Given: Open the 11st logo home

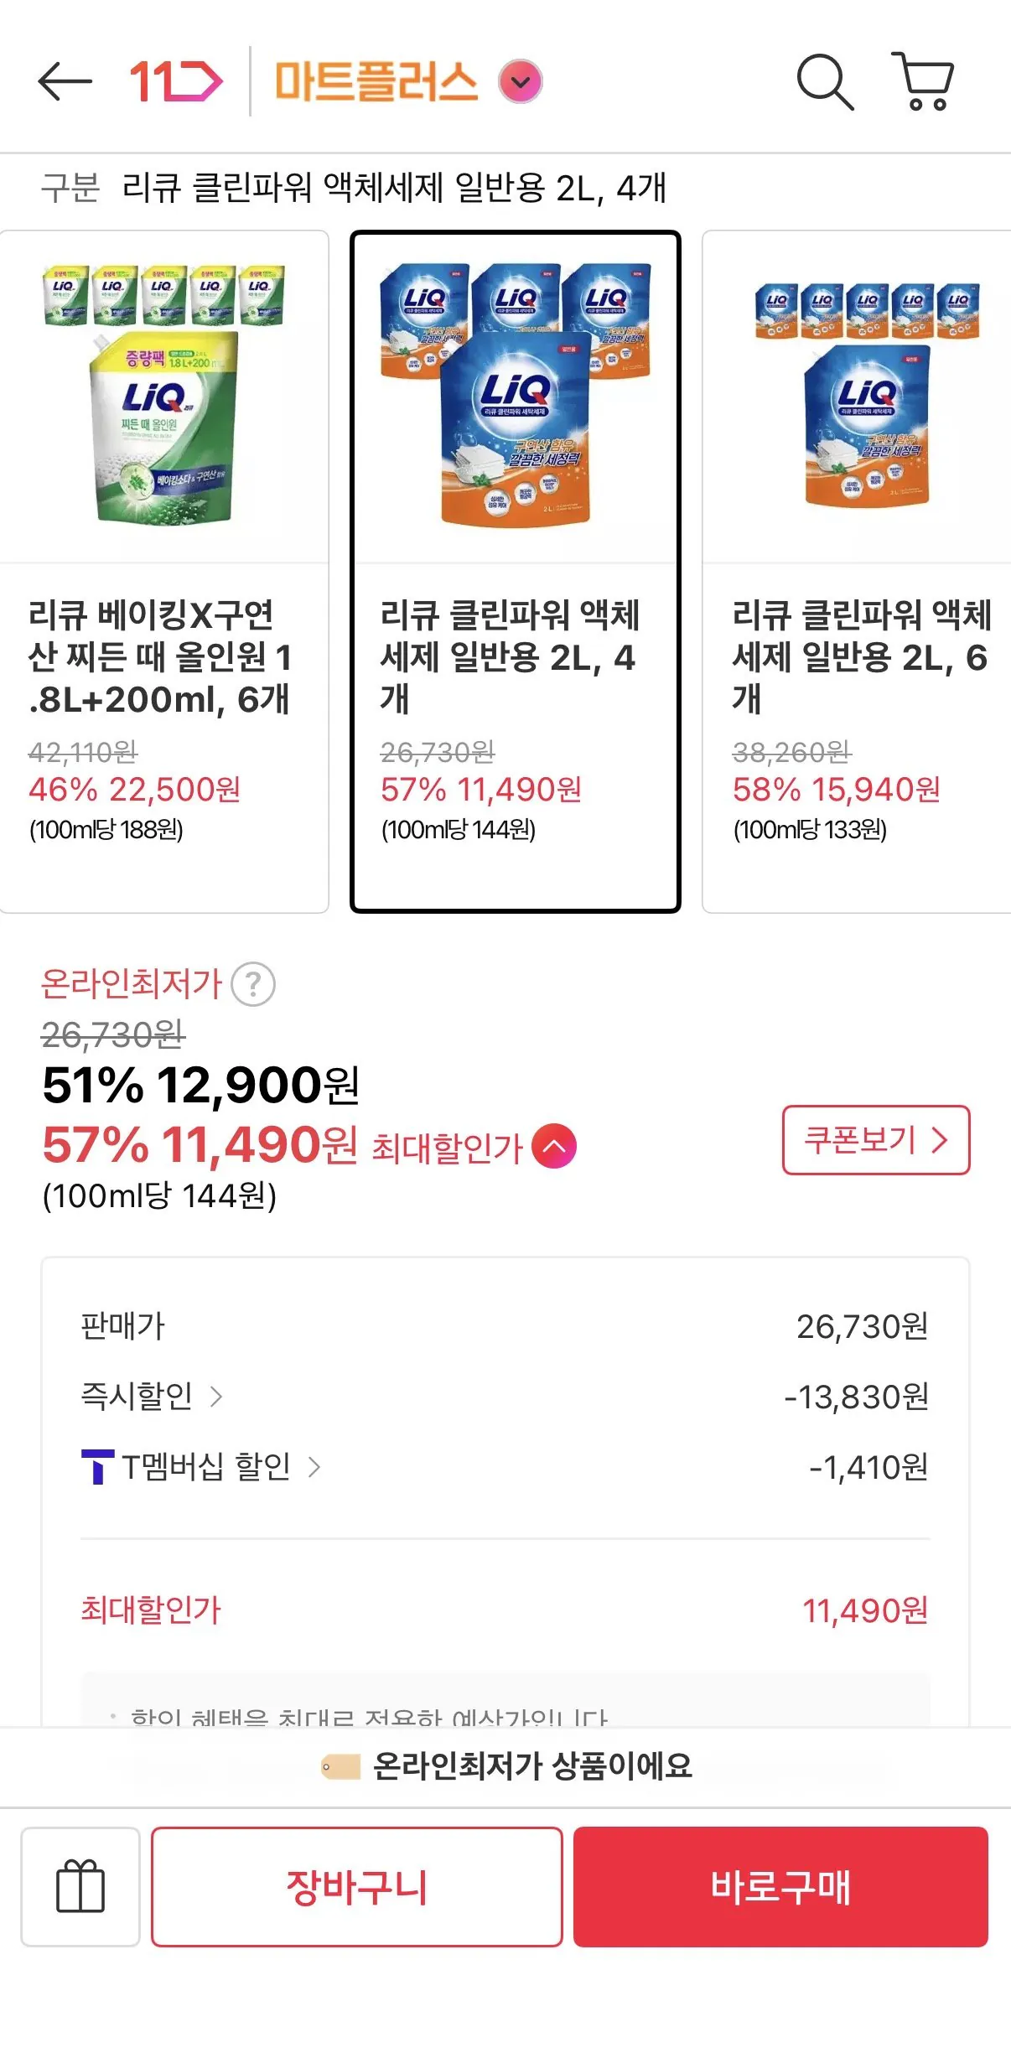Looking at the screenshot, I should click(176, 82).
